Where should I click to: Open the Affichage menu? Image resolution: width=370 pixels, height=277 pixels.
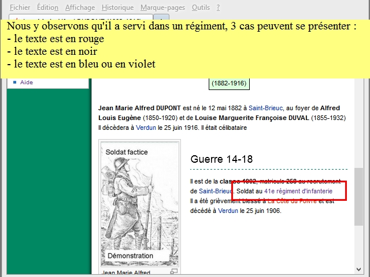click(x=80, y=8)
